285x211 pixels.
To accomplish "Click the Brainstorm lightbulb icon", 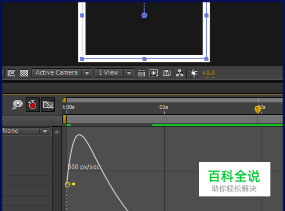I will 17,104.
